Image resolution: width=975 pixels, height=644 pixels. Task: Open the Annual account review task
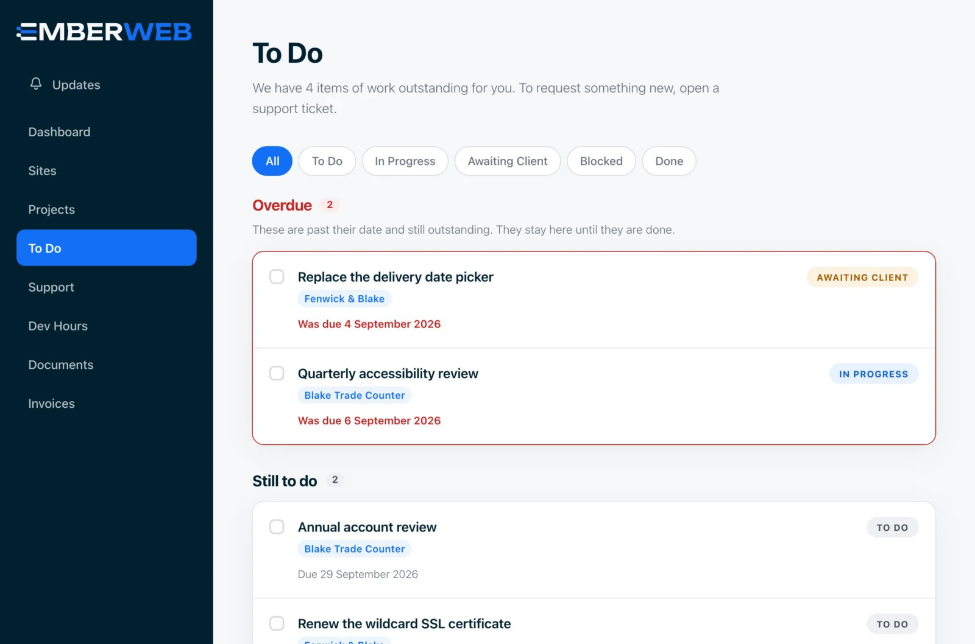click(x=367, y=527)
